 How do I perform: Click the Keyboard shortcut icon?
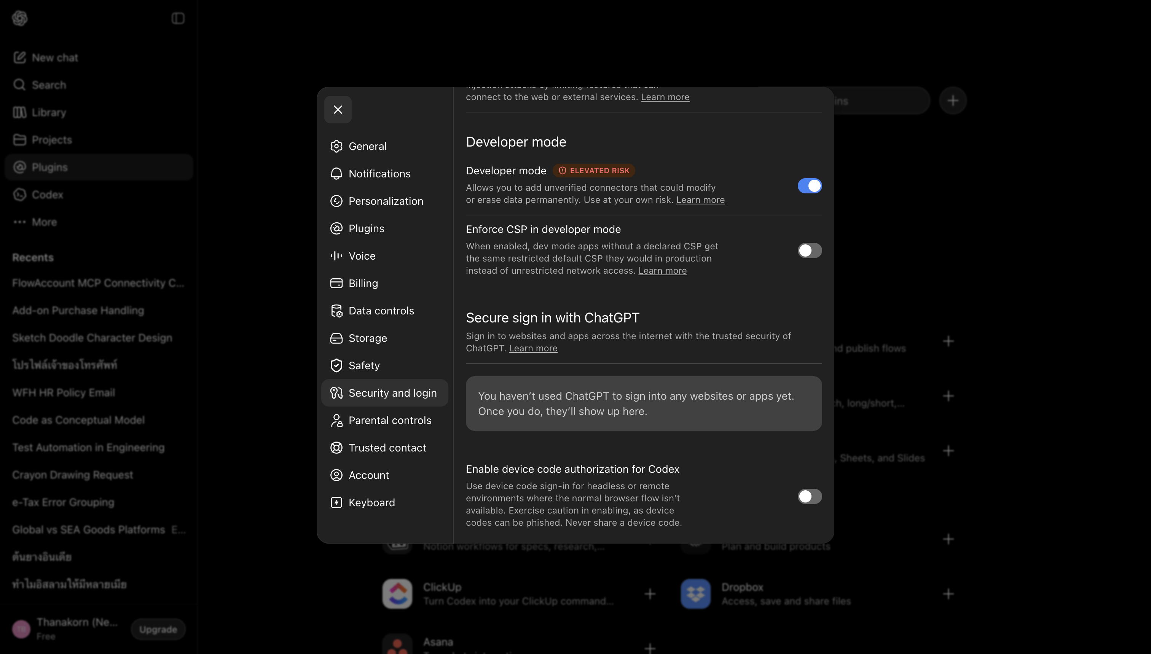click(336, 502)
